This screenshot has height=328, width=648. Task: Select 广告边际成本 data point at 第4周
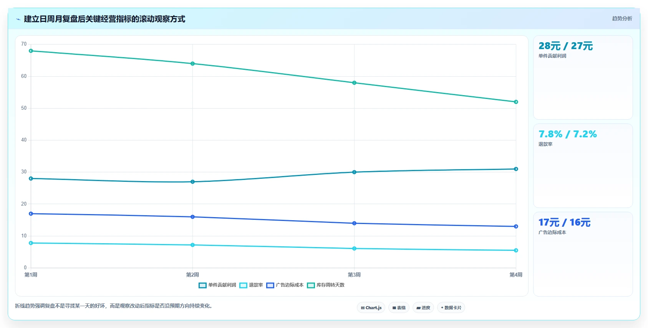point(516,226)
